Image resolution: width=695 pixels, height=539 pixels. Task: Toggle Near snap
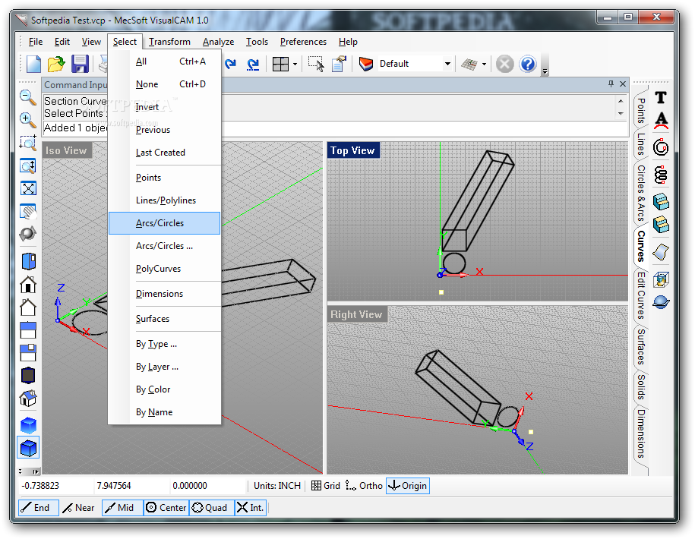(x=79, y=508)
